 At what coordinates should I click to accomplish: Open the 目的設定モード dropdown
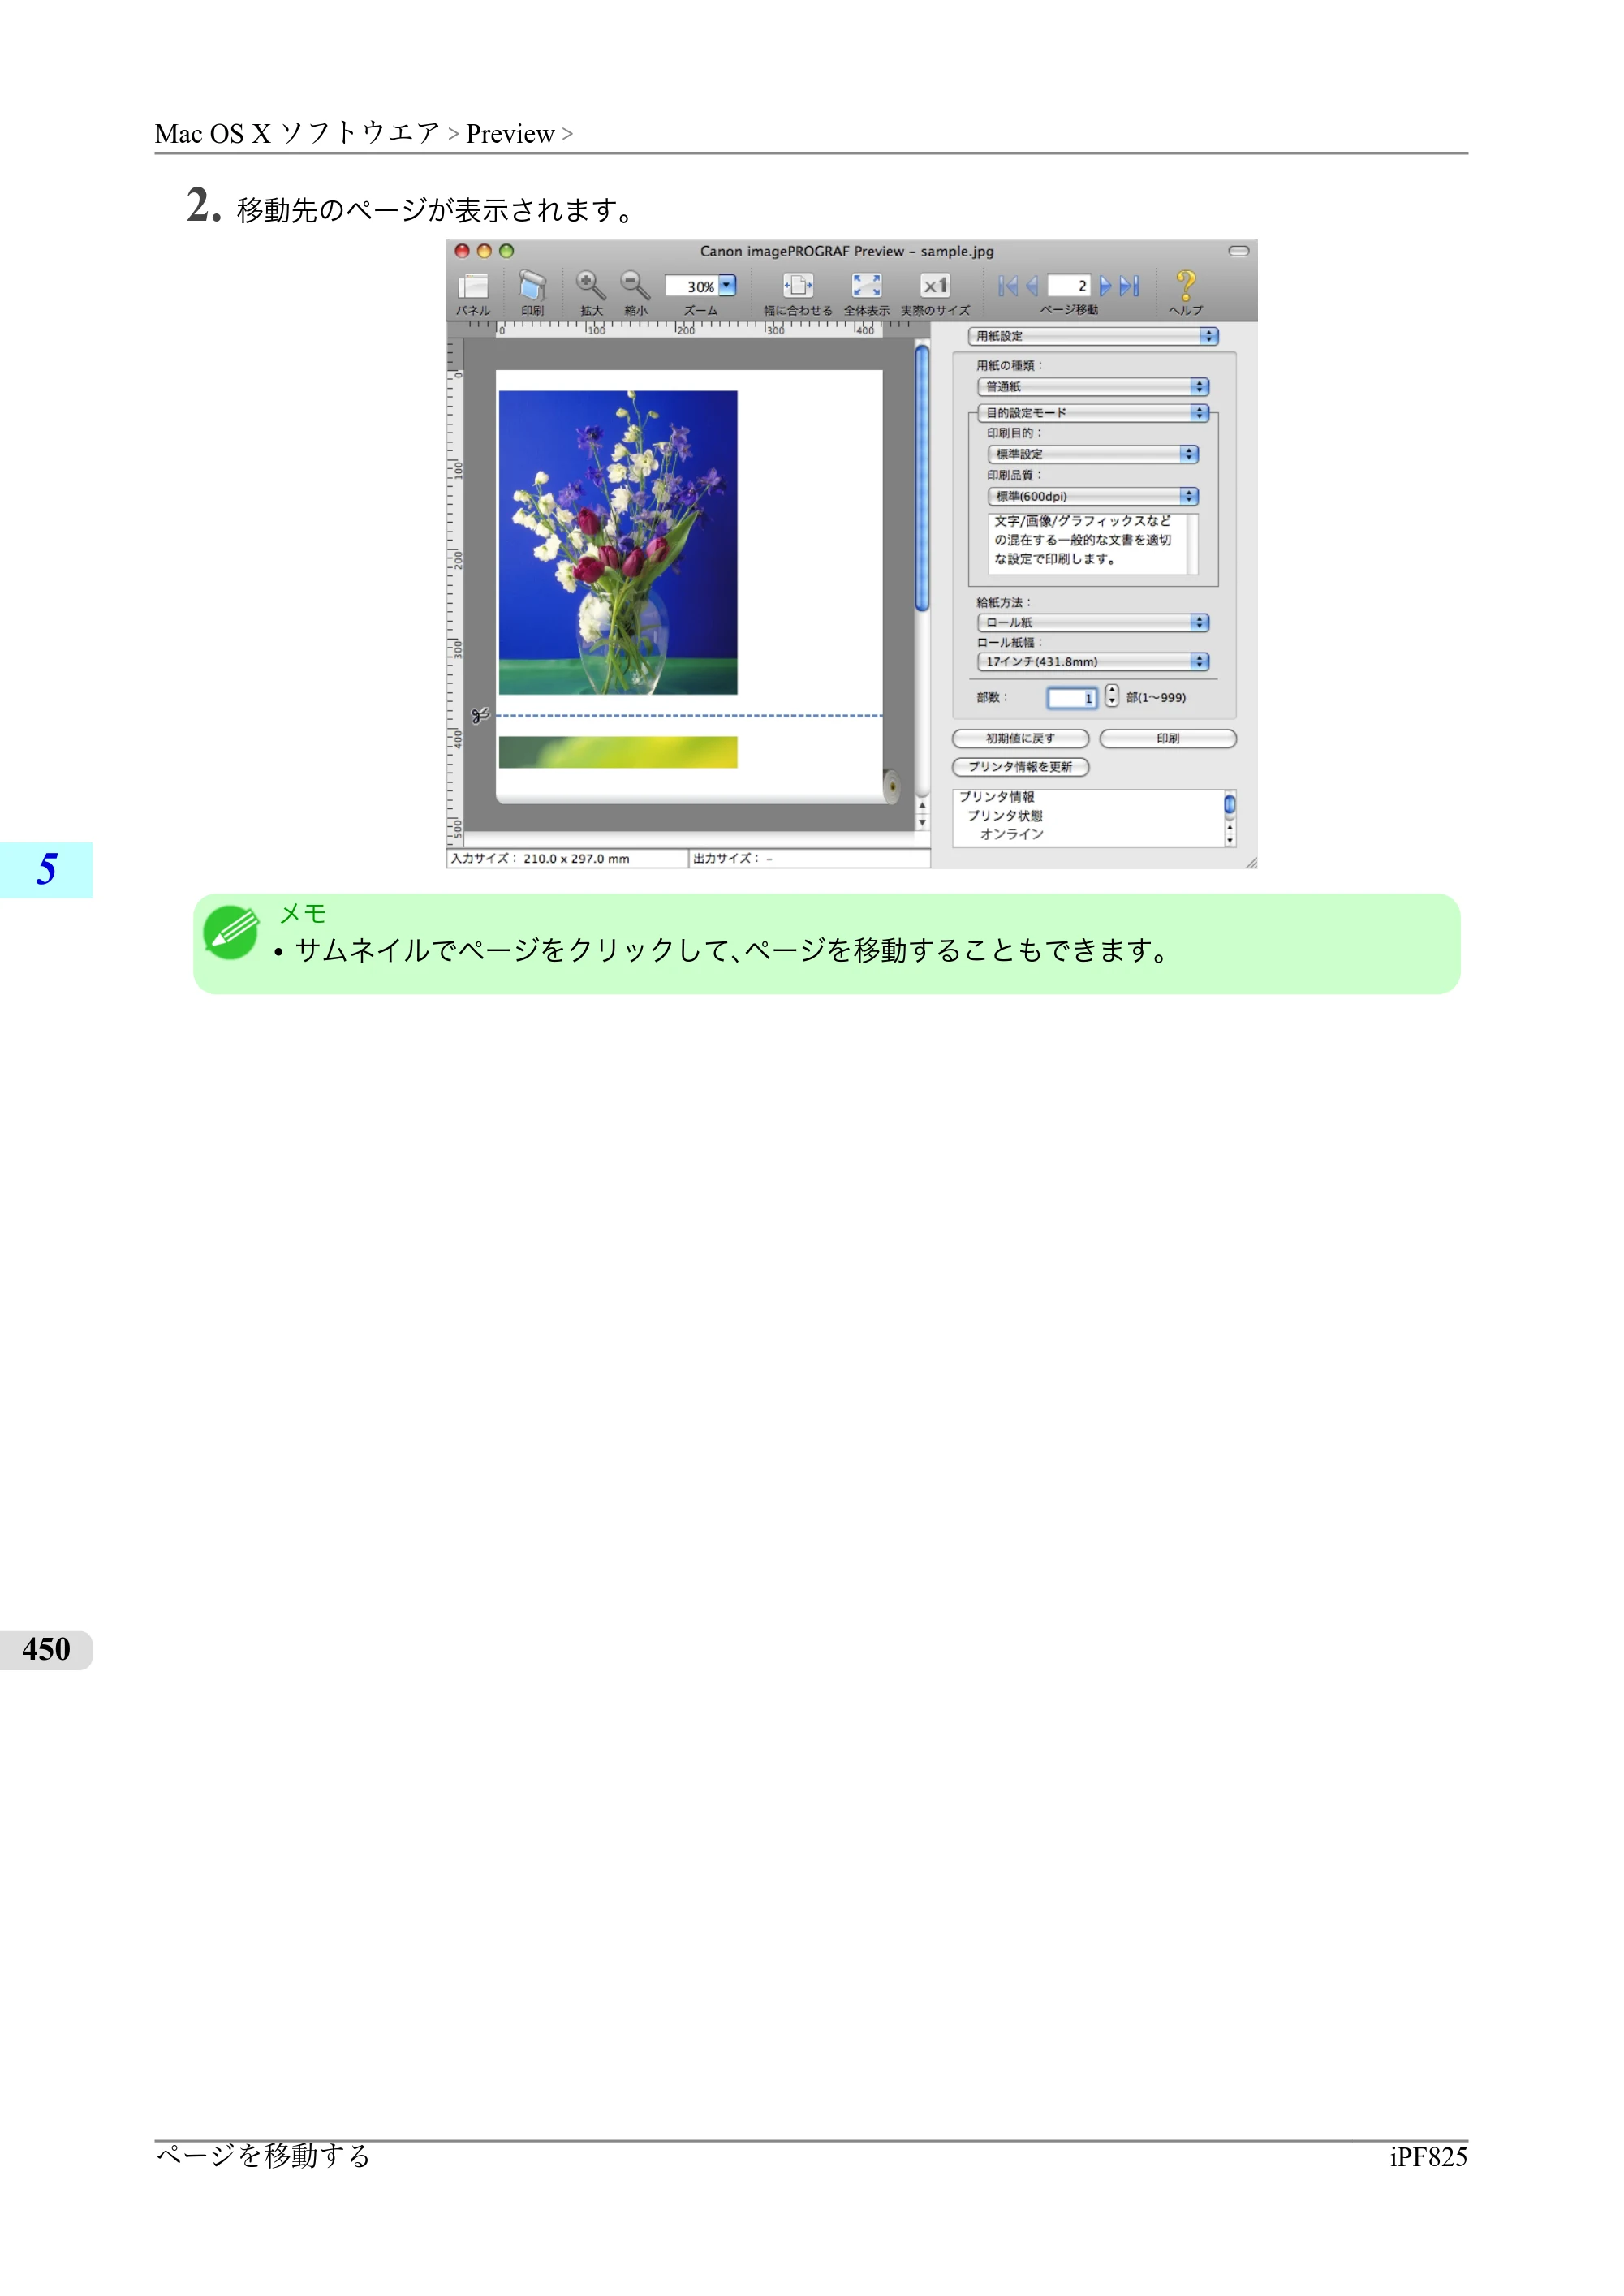1093,413
